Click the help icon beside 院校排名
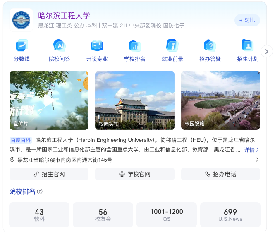Image resolution: width=275 pixels, height=232 pixels. pos(40,191)
